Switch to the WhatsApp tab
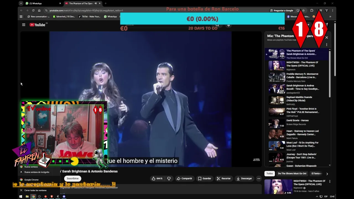354x199 pixels. [43, 3]
